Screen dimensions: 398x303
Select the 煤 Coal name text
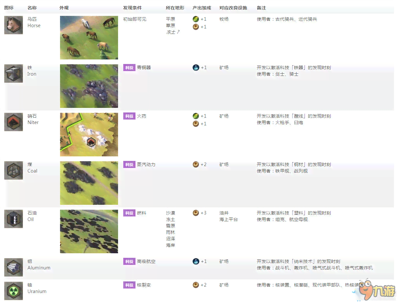(x=32, y=168)
